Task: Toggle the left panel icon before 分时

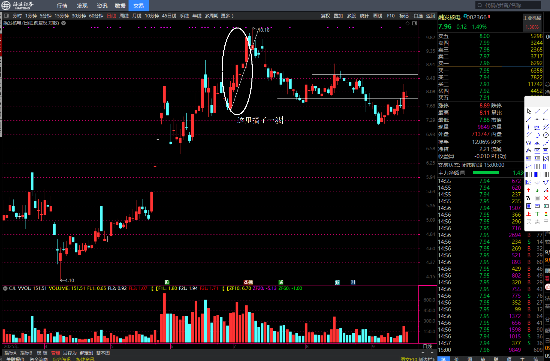Action: (x=6, y=16)
